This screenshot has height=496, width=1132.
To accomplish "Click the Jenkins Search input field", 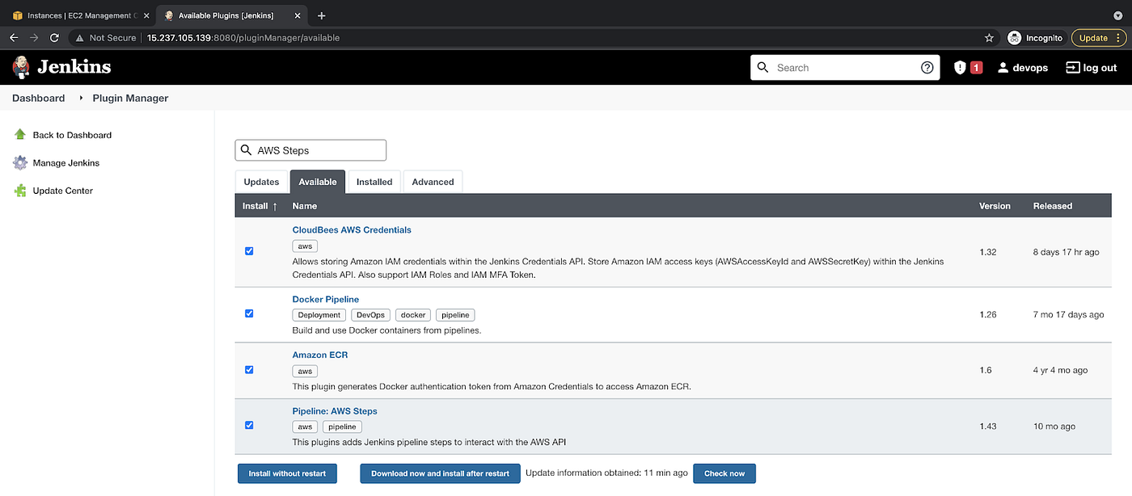I will (845, 68).
